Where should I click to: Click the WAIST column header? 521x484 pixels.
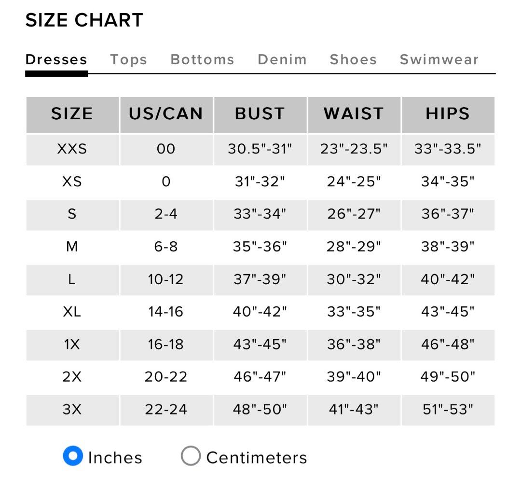tap(354, 115)
